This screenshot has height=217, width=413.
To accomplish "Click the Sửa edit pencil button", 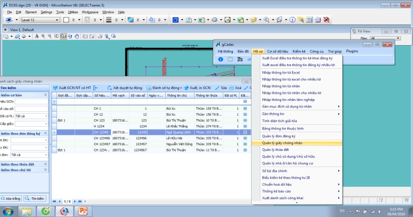I will (217, 88).
